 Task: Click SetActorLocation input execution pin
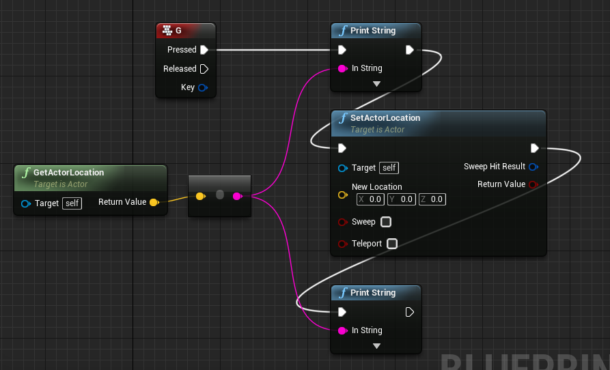(342, 148)
